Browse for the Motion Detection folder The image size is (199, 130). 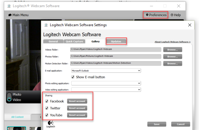(x=173, y=64)
